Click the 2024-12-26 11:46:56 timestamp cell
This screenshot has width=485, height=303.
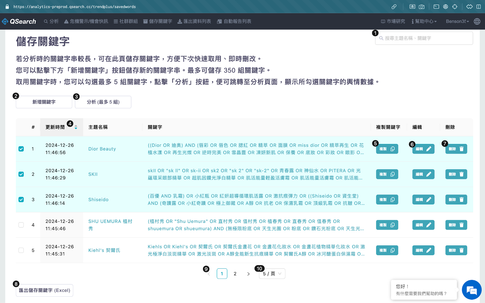(60, 149)
